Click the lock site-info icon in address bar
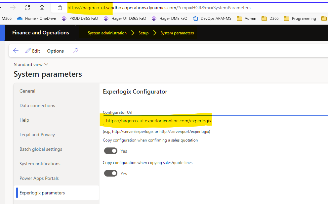 pyautogui.click(x=60, y=8)
